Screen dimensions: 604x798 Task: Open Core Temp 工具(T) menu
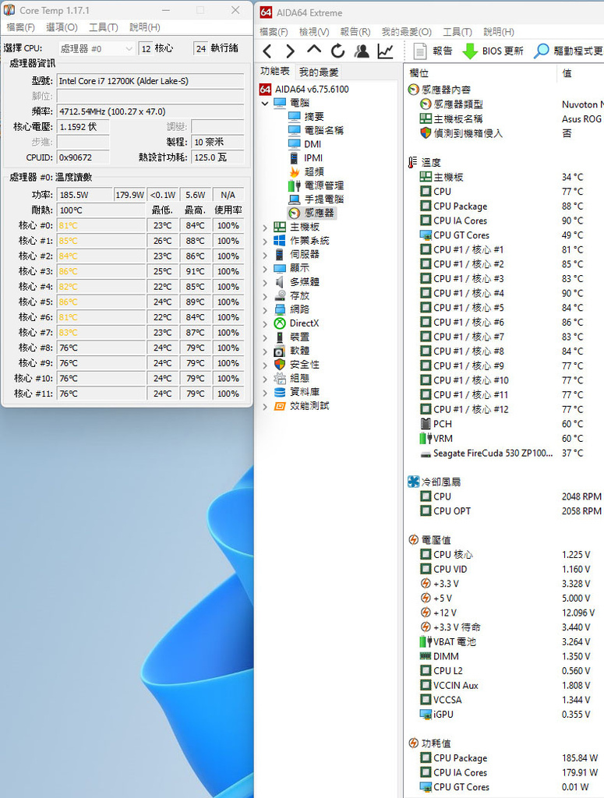coord(104,27)
